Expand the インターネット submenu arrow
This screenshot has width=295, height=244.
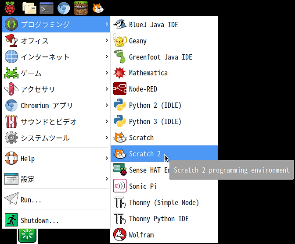[x=107, y=57]
